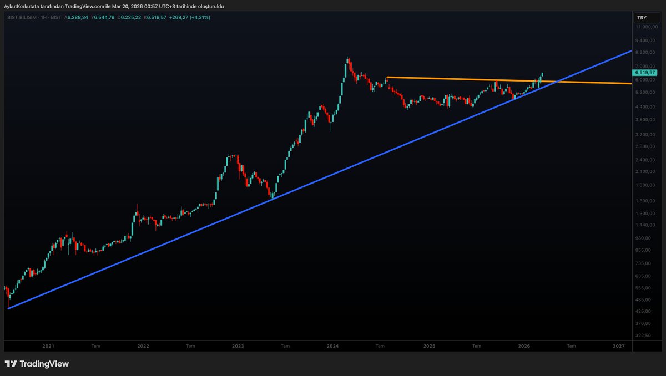This screenshot has width=666, height=376.
Task: Click the Tem label between 2026 and 2027
Action: 571,345
